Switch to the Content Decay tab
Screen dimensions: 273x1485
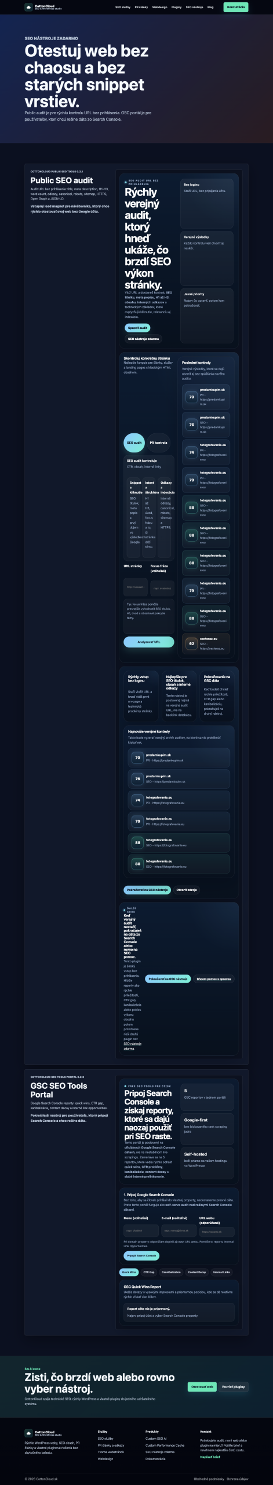click(x=197, y=1272)
